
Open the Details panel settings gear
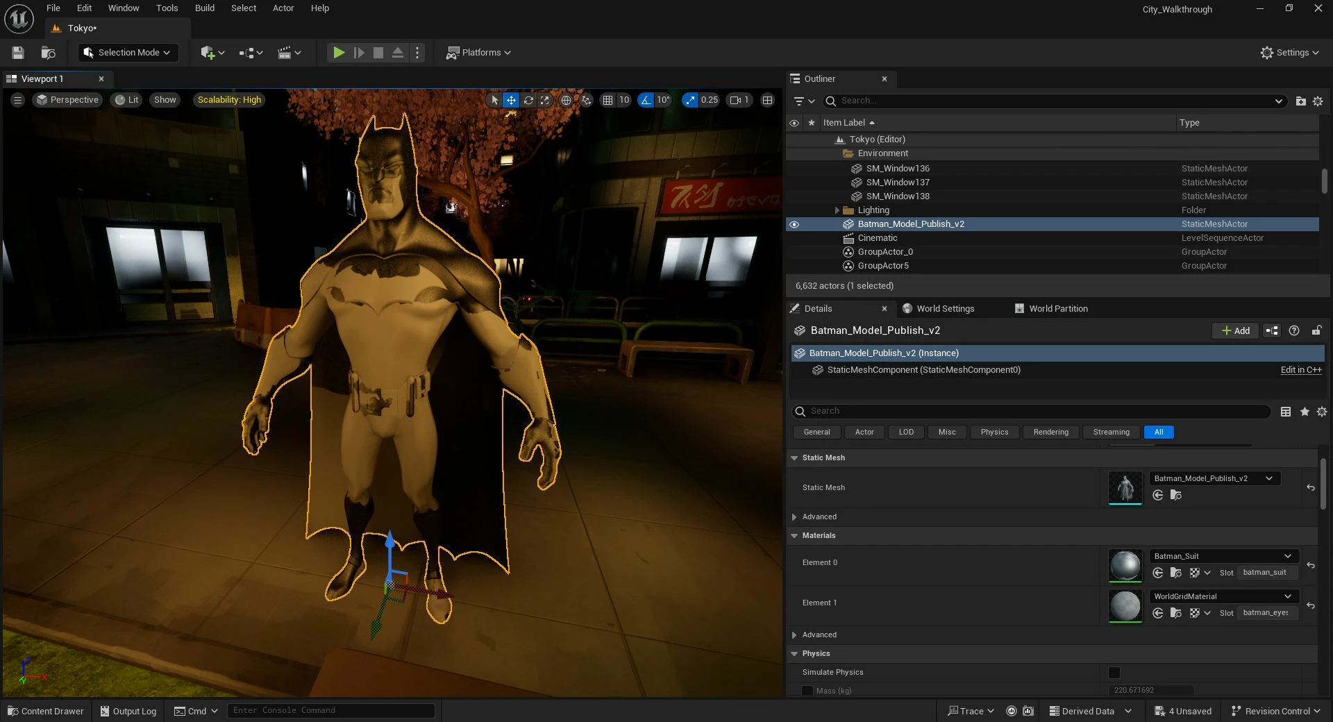1322,412
